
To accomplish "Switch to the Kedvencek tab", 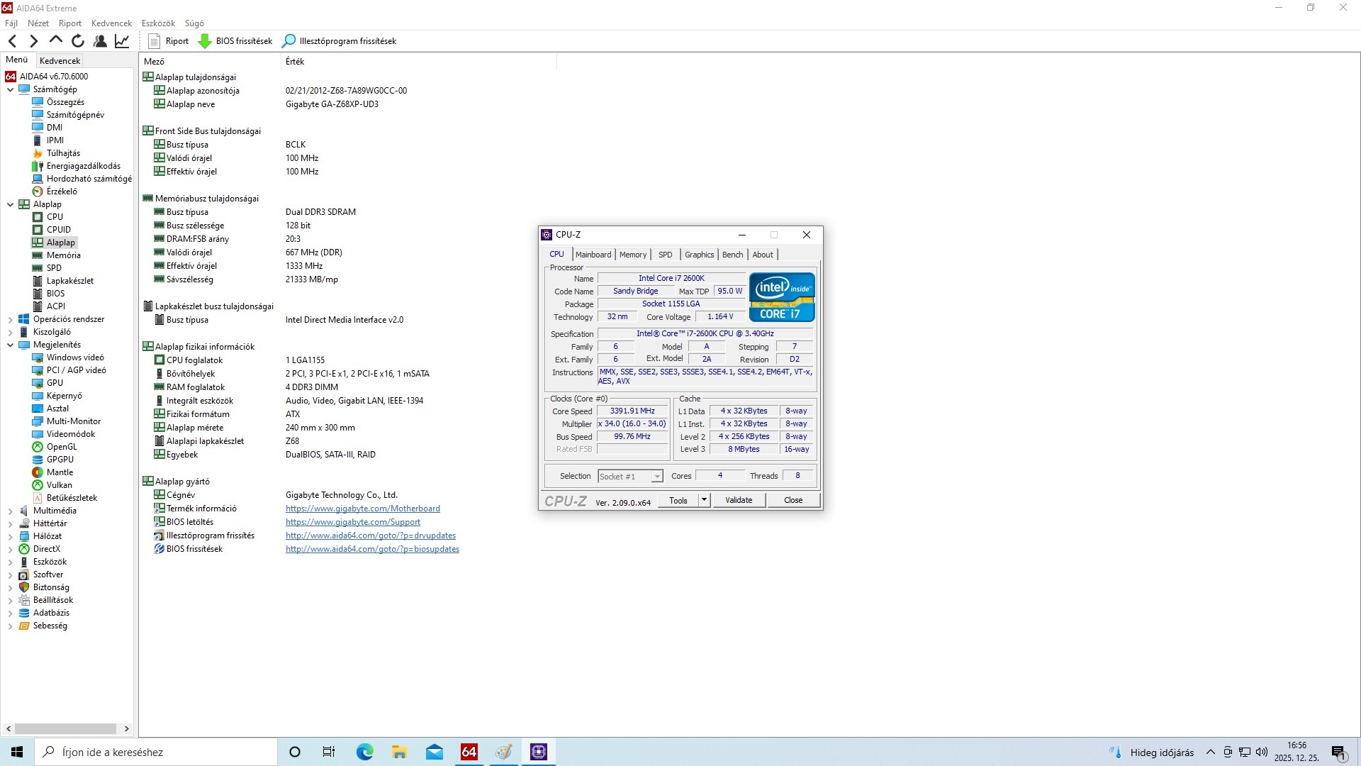I will tap(60, 61).
